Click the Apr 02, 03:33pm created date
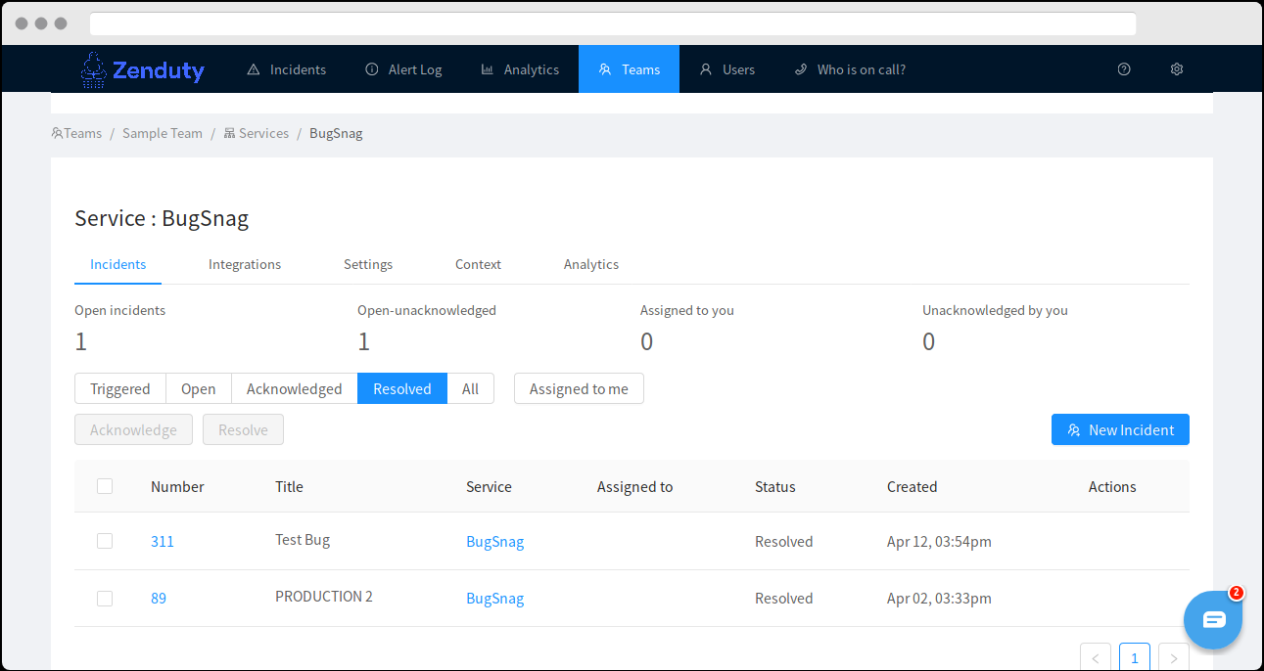Viewport: 1264px width, 671px height. 939,598
